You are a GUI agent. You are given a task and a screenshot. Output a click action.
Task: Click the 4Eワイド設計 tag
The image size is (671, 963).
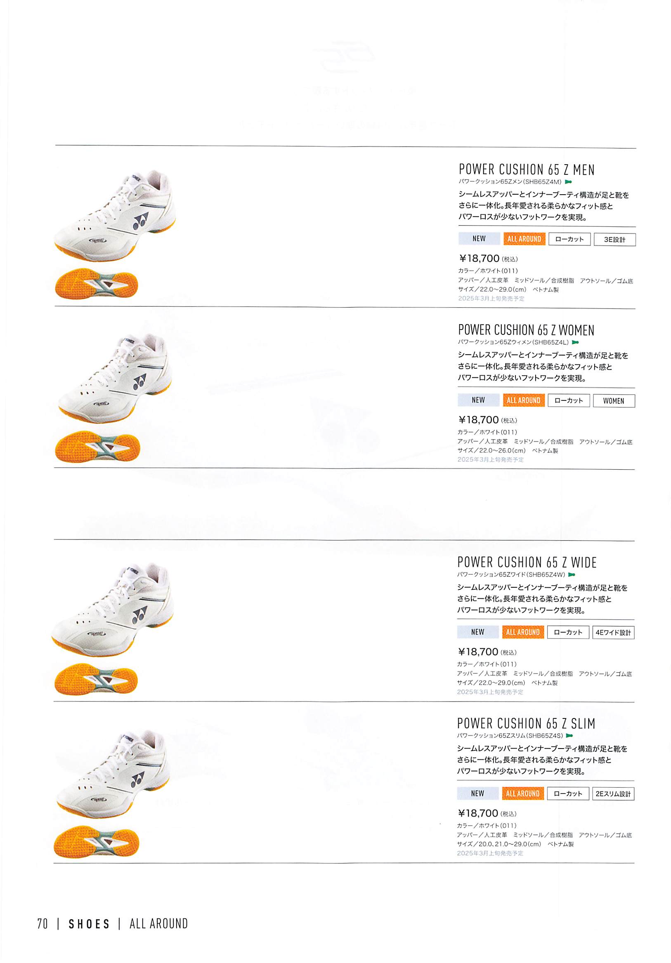613,633
